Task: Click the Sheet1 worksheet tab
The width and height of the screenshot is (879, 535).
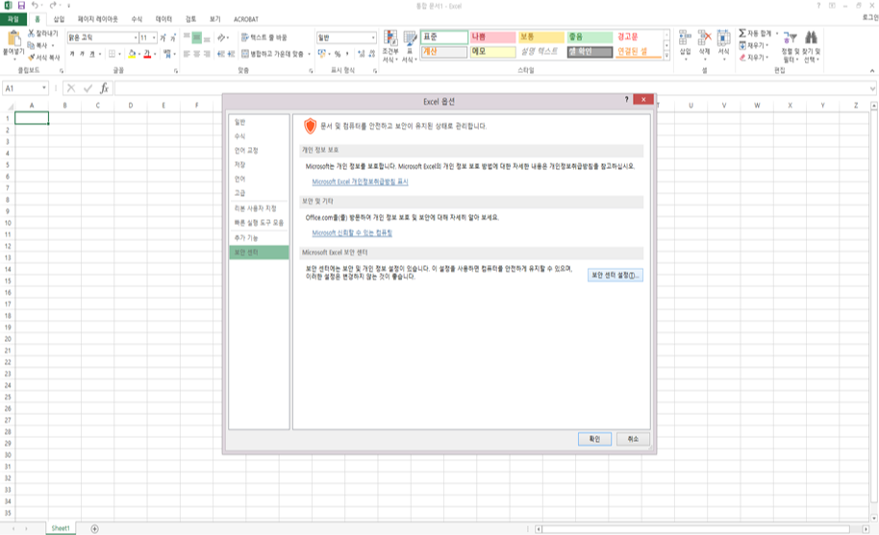Action: tap(61, 528)
